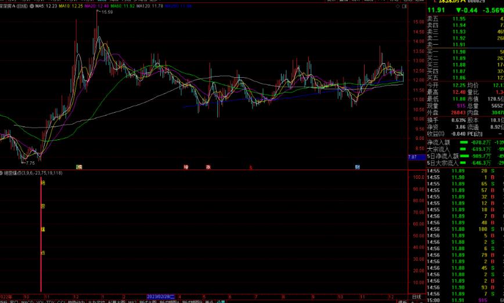Viewport: 504px width, 303px height.
Task: Select the 14:56 11.89 79 B tick row
Action: click(466, 255)
